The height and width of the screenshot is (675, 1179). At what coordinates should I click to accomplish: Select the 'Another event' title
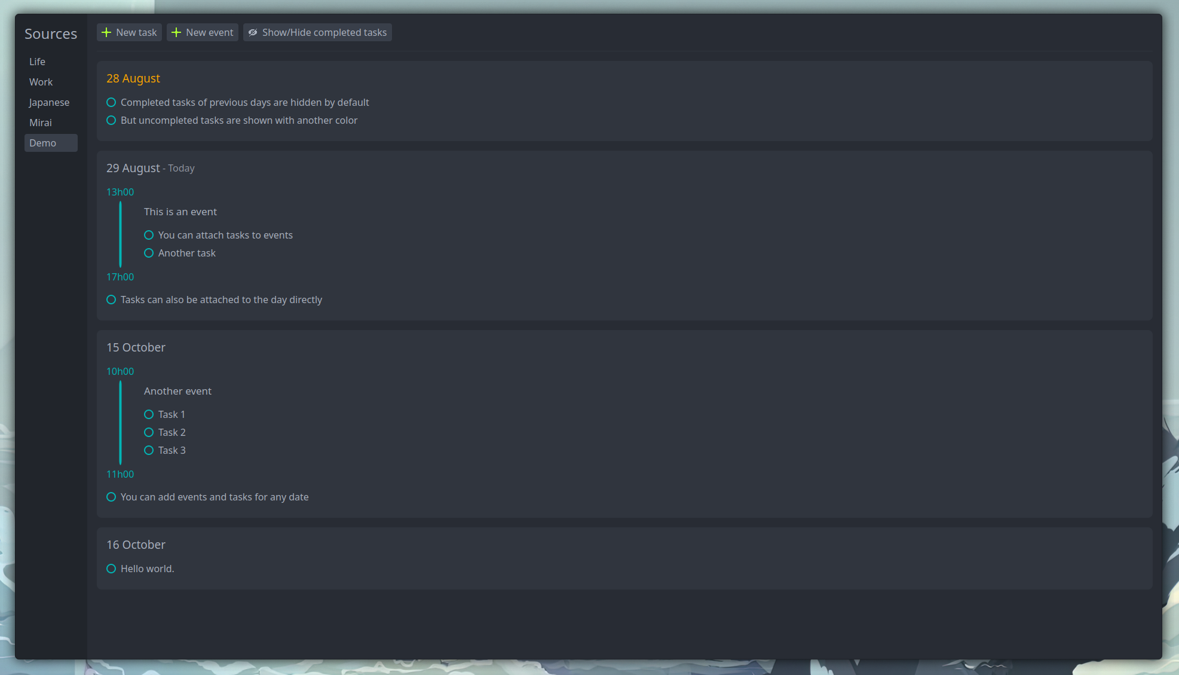pyautogui.click(x=177, y=391)
